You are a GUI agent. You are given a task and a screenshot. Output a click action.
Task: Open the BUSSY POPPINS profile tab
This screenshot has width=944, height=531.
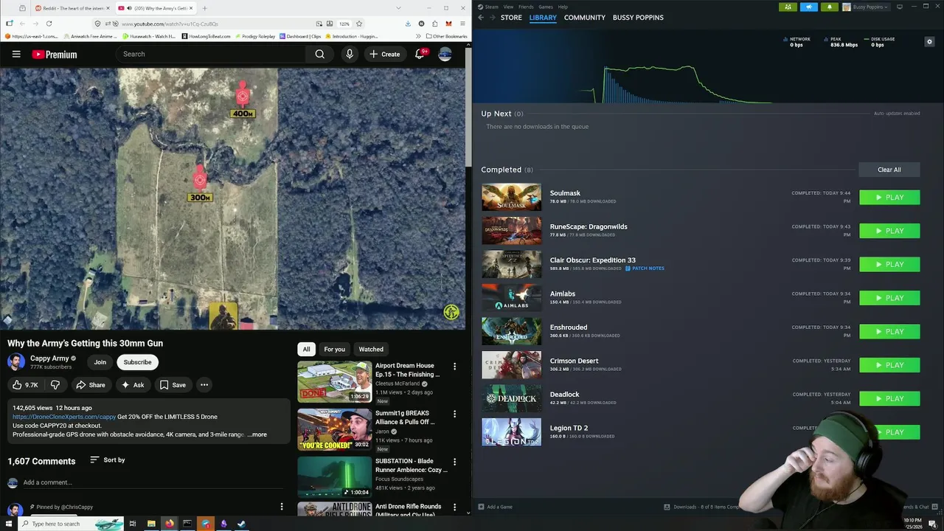click(638, 18)
